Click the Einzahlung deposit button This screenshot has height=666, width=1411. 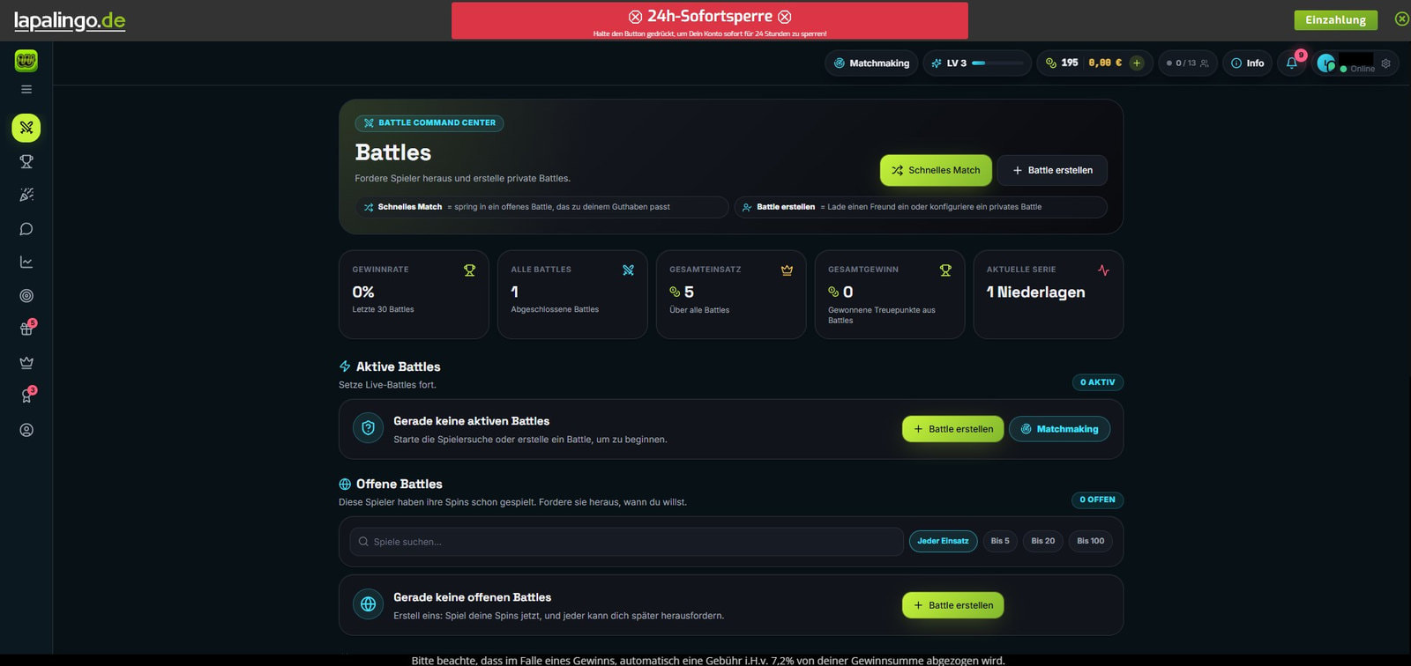pos(1335,19)
